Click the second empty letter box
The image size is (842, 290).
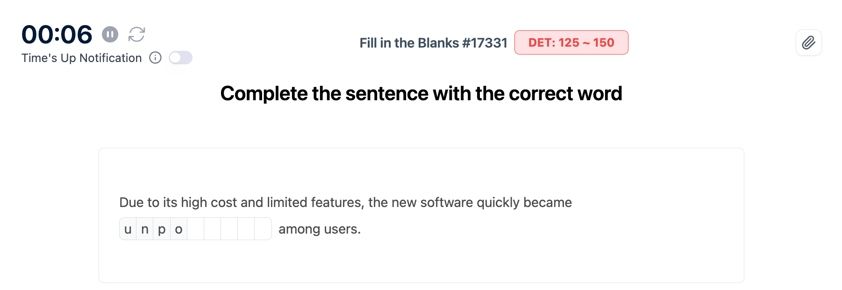tap(213, 229)
